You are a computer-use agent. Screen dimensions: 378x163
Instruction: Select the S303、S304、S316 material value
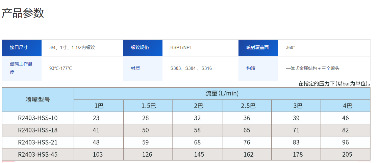coord(191,68)
